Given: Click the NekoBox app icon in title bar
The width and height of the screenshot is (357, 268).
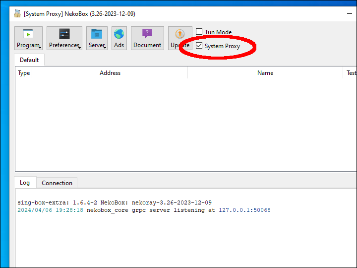Looking at the screenshot, I should tap(17, 14).
